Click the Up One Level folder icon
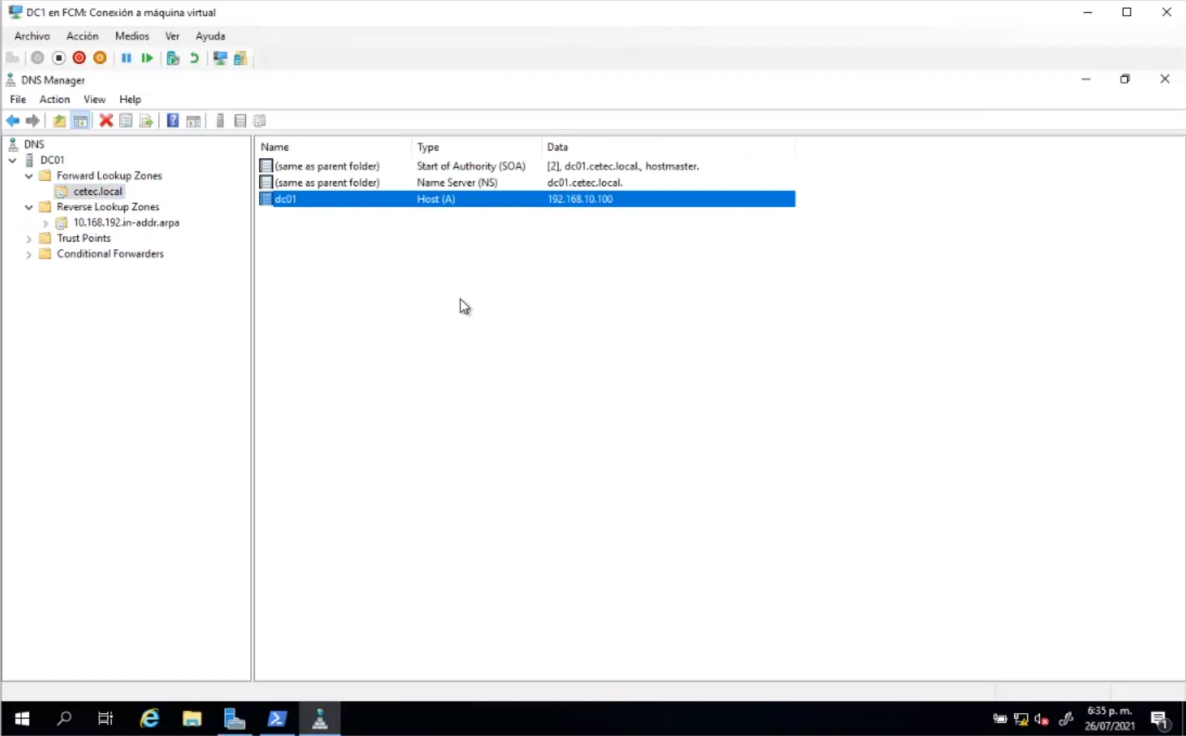This screenshot has height=736, width=1186. (59, 120)
